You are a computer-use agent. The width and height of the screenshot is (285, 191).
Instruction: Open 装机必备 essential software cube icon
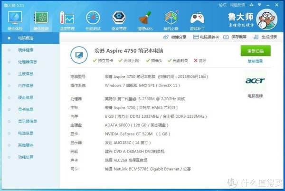point(171,21)
